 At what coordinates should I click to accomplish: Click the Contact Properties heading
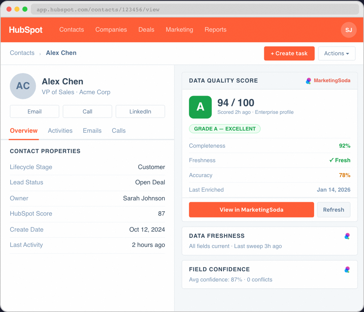coord(45,151)
